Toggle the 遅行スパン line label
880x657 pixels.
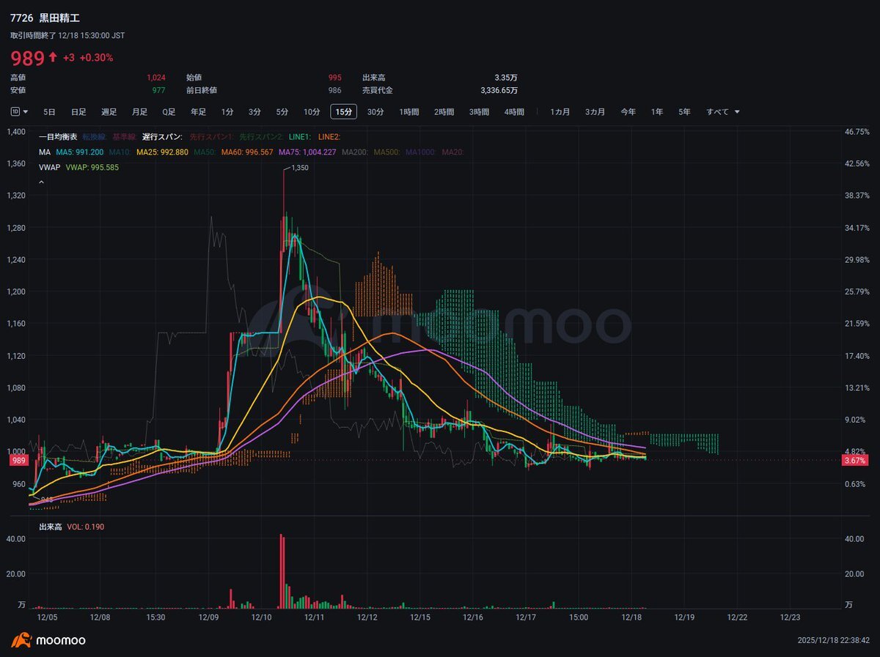(163, 137)
